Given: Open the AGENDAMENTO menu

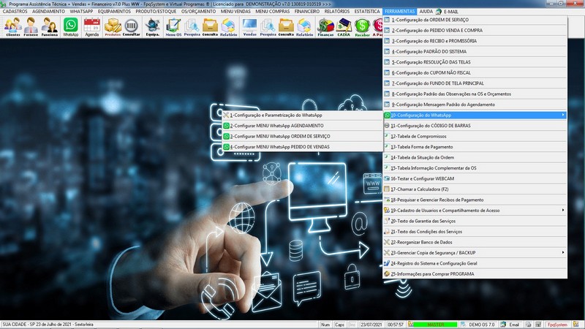Looking at the screenshot, I should pos(48,12).
